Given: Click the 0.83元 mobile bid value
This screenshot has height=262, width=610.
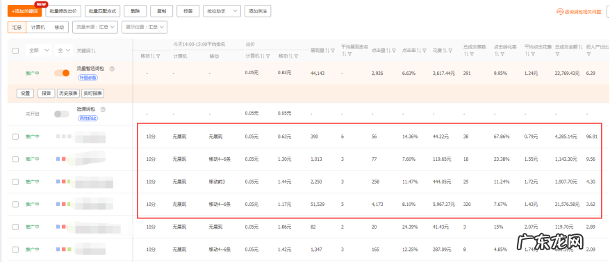Looking at the screenshot, I should tap(285, 73).
